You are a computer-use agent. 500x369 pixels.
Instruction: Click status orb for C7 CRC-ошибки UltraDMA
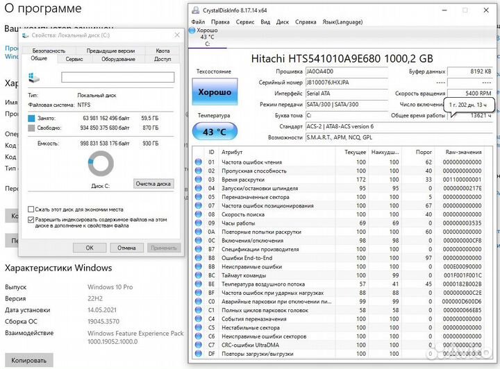pyautogui.click(x=199, y=345)
